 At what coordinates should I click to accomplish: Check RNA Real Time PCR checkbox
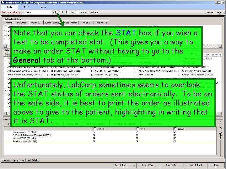click(136, 71)
